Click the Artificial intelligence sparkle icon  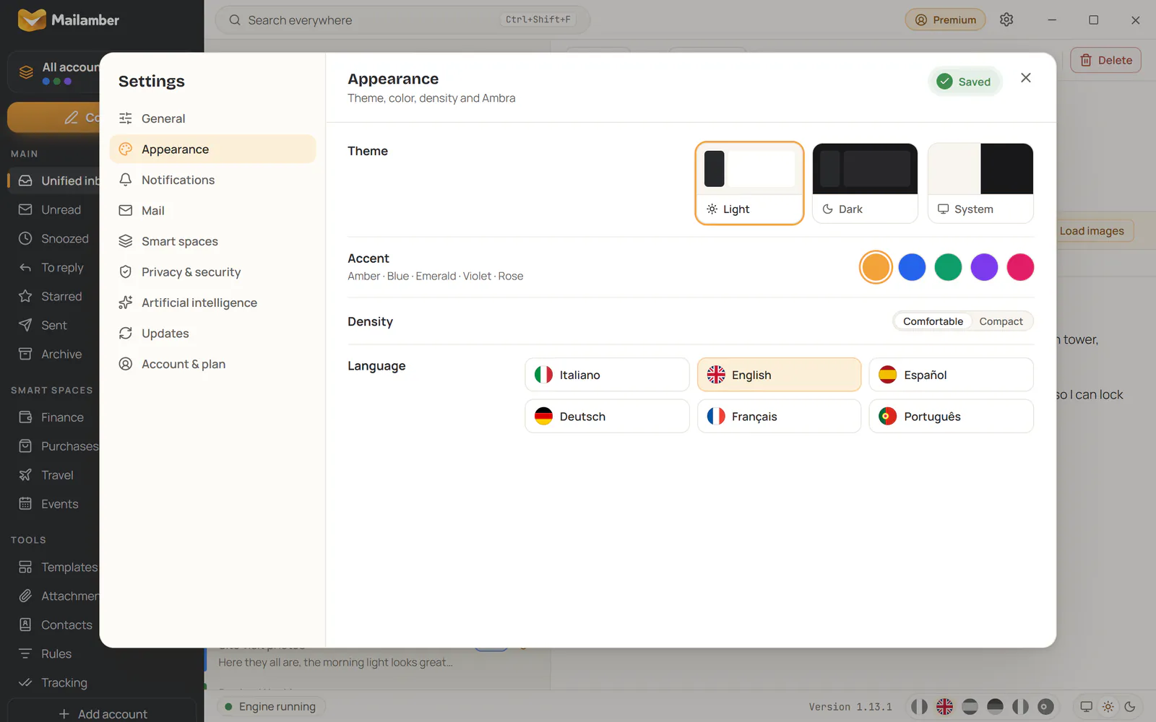(126, 303)
